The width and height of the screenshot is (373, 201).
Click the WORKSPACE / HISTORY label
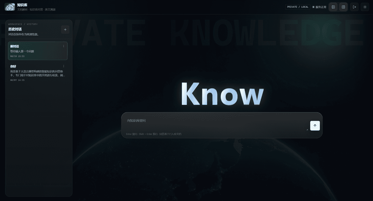(23, 24)
